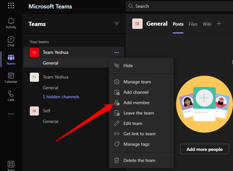Click the app launcher grid icon
This screenshot has width=233, height=171.
click(11, 6)
